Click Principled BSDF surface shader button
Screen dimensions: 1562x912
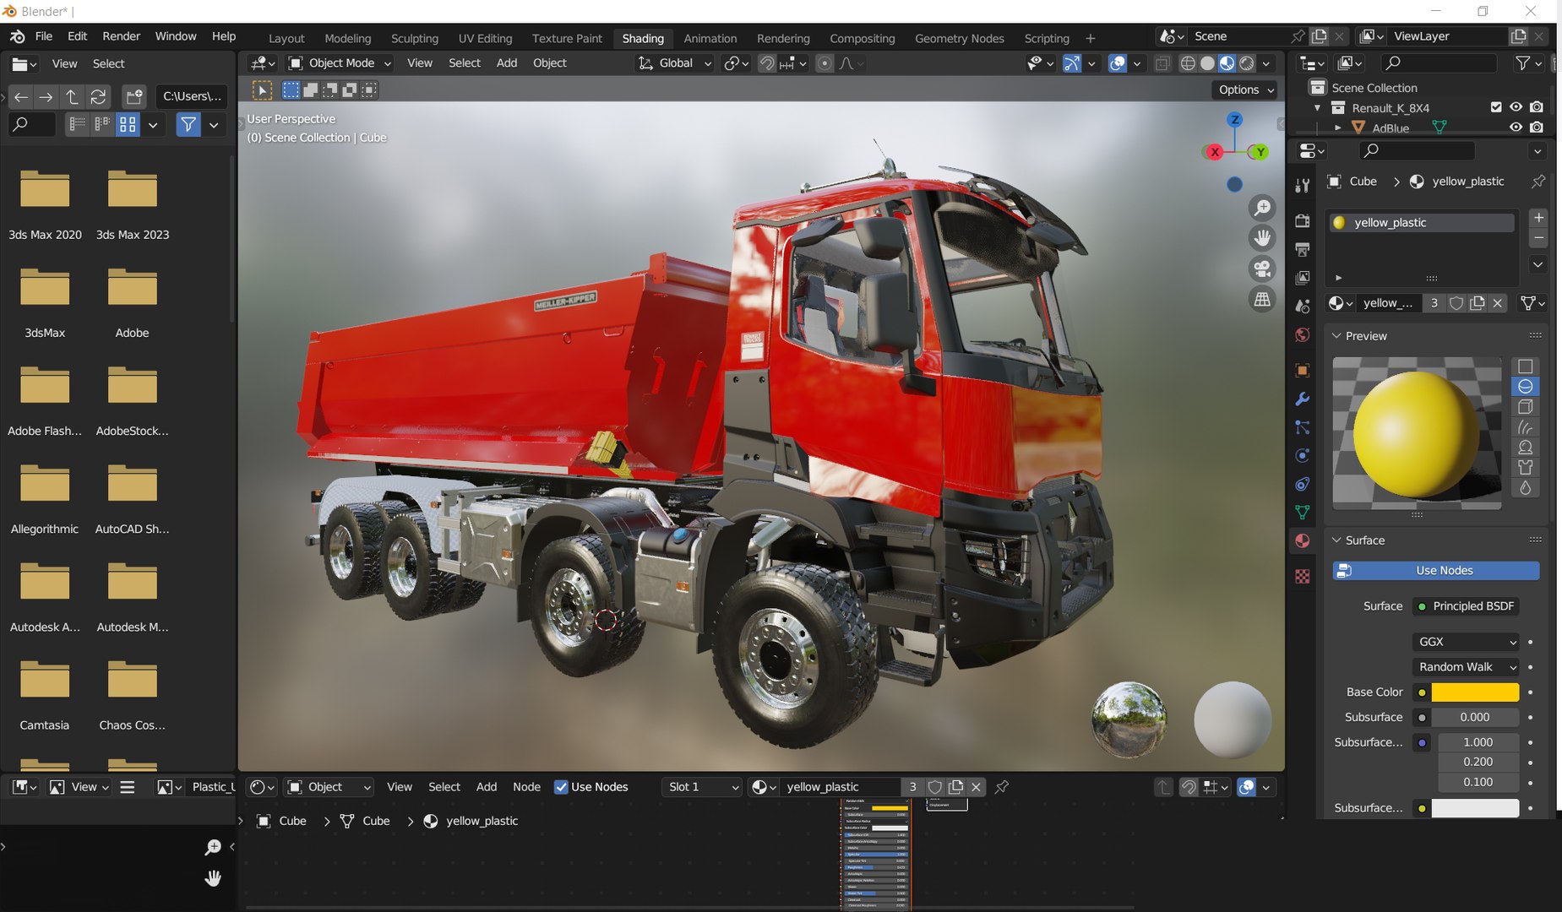point(1466,606)
